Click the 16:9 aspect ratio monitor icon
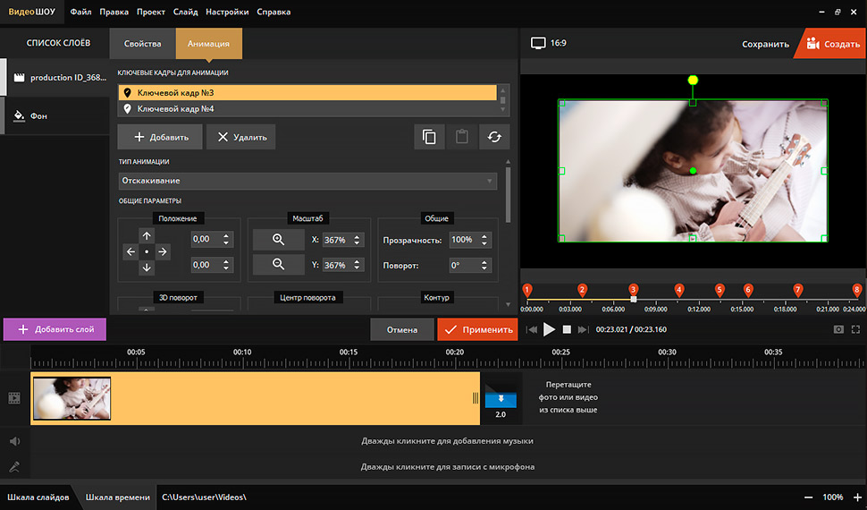867x510 pixels. (538, 43)
